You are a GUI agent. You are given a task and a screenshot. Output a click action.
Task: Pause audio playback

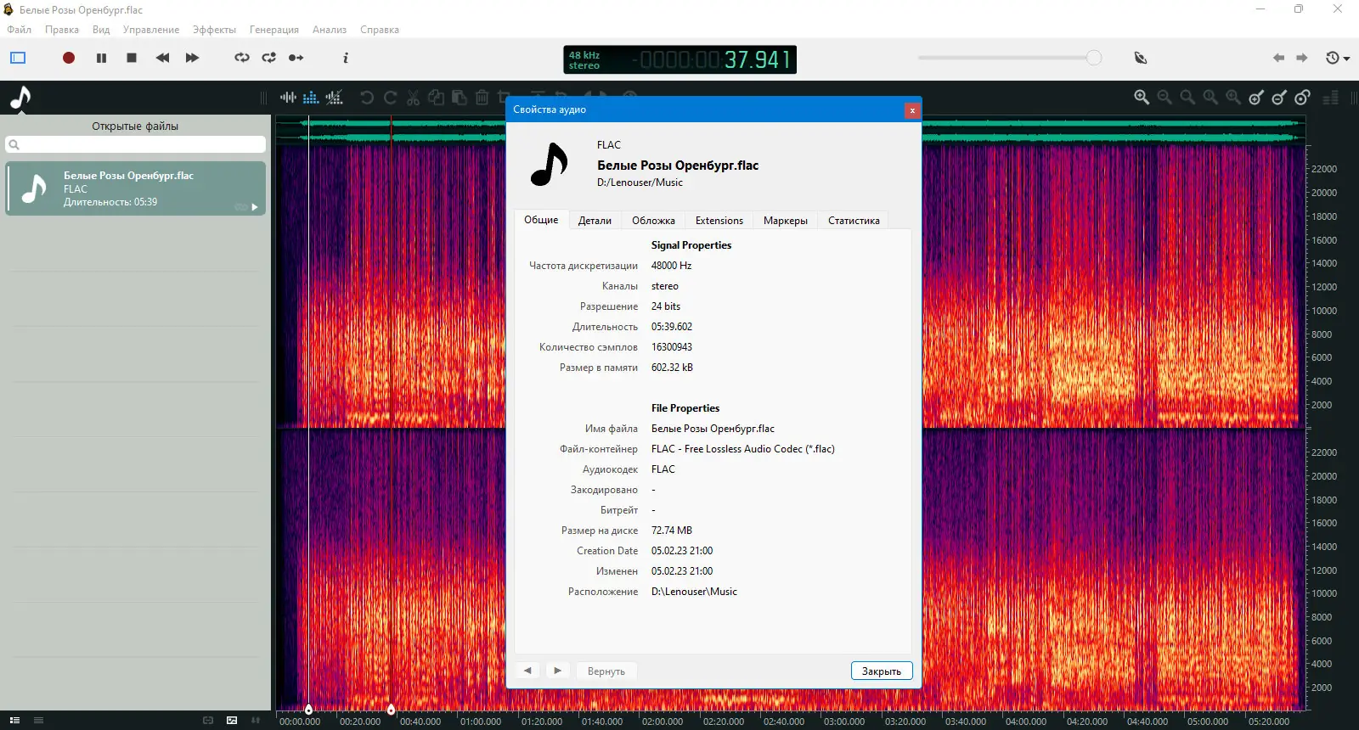[x=101, y=58]
